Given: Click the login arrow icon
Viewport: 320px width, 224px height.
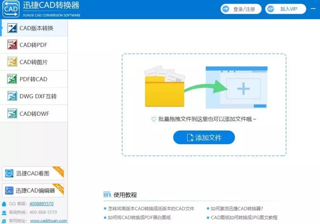Looking at the screenshot, I should [x=226, y=9].
